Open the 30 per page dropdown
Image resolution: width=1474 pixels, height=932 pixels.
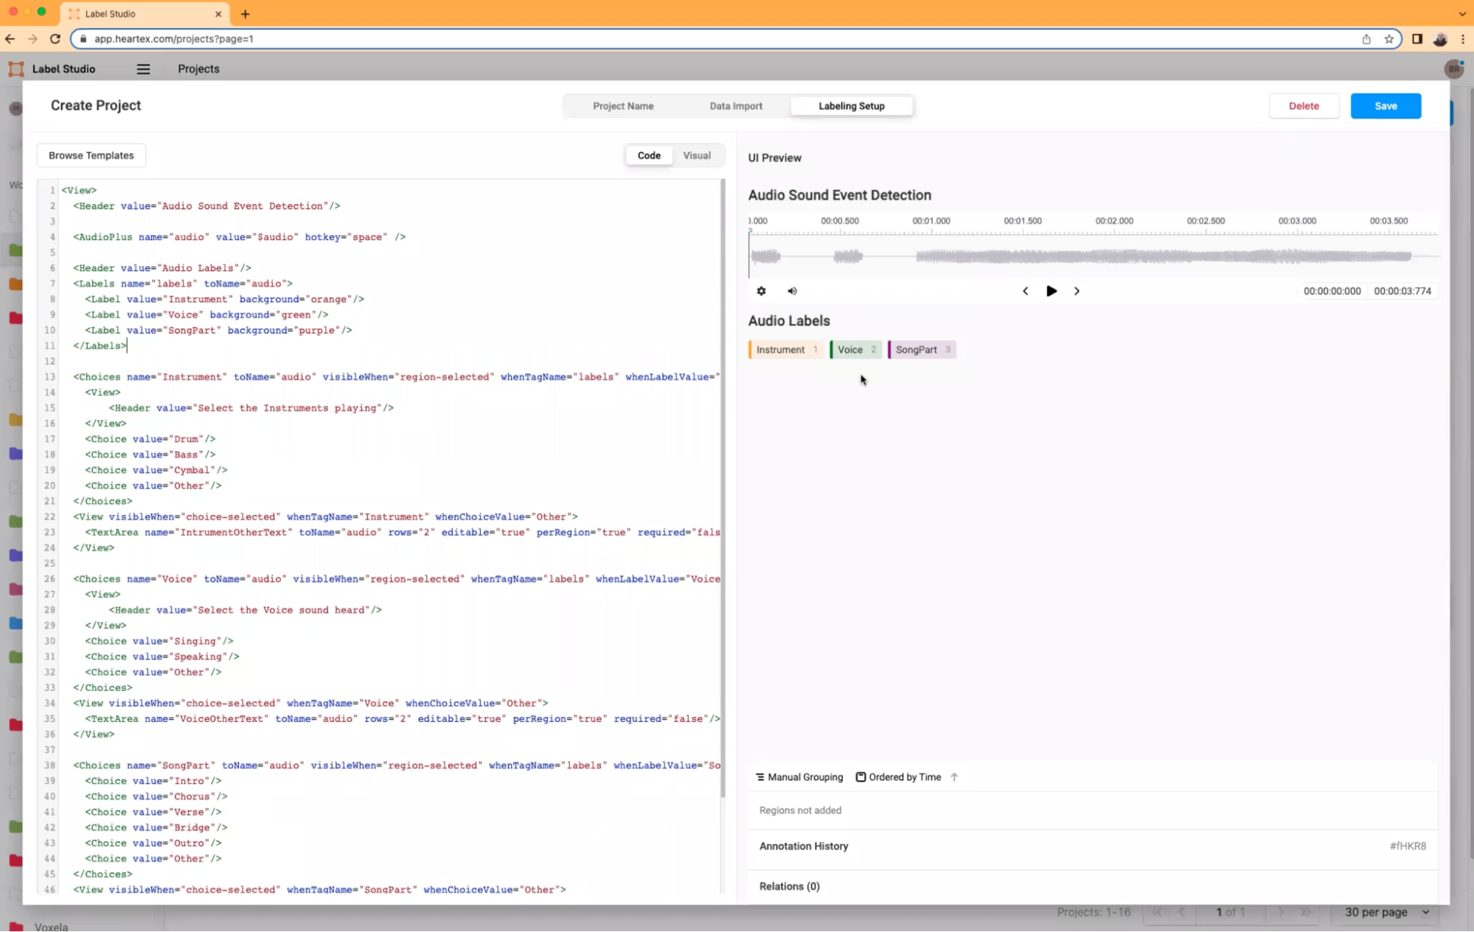pos(1386,912)
